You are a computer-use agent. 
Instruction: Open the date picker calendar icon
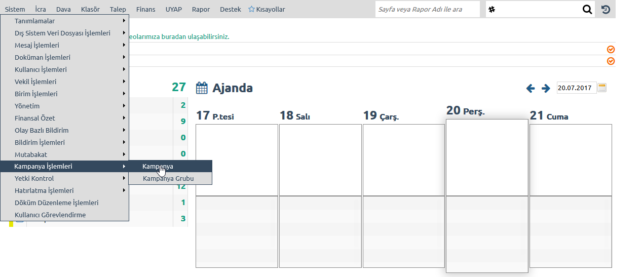pos(602,88)
